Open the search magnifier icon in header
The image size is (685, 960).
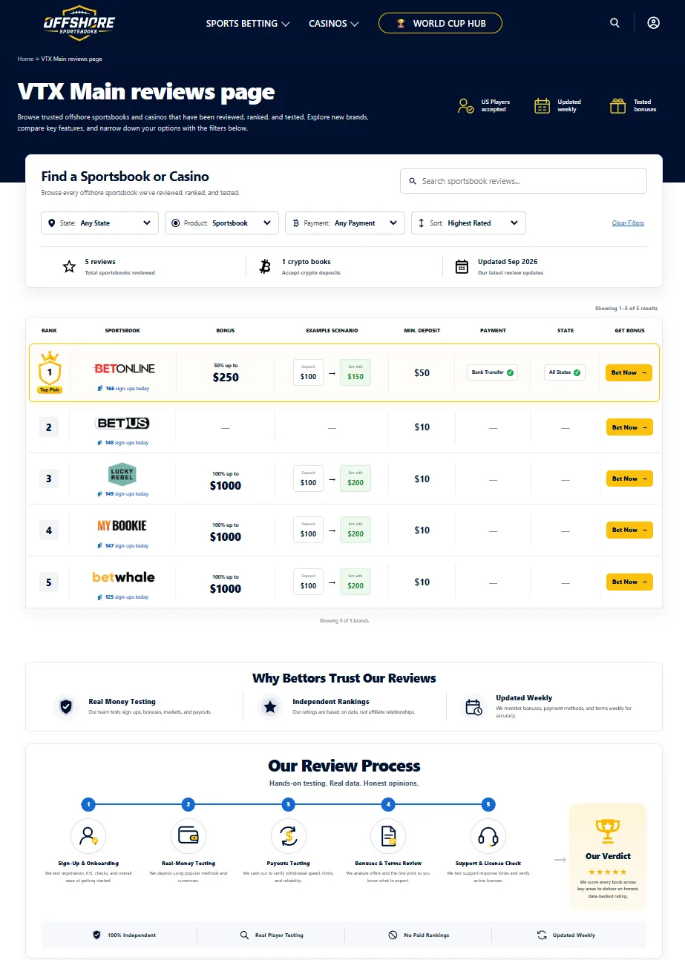click(614, 23)
